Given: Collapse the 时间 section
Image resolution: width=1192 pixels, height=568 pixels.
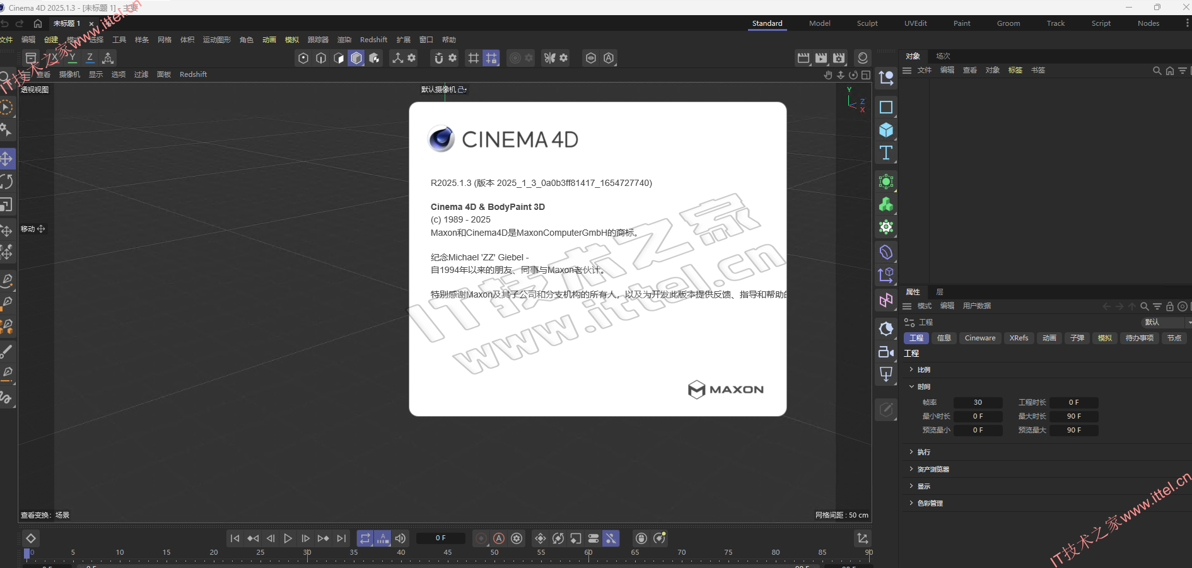Looking at the screenshot, I should click(x=923, y=387).
